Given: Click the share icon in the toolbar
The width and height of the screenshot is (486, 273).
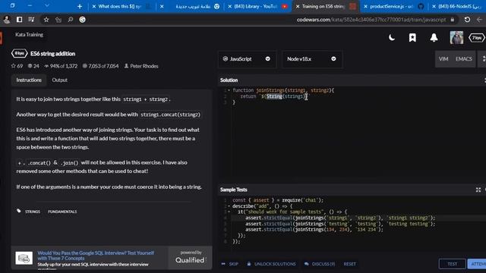Looking at the screenshot, I should (x=58, y=20).
